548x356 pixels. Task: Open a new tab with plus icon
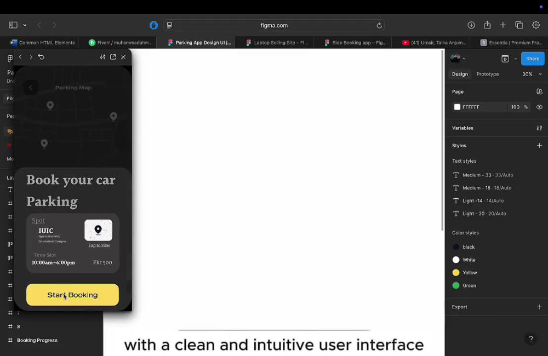(503, 25)
